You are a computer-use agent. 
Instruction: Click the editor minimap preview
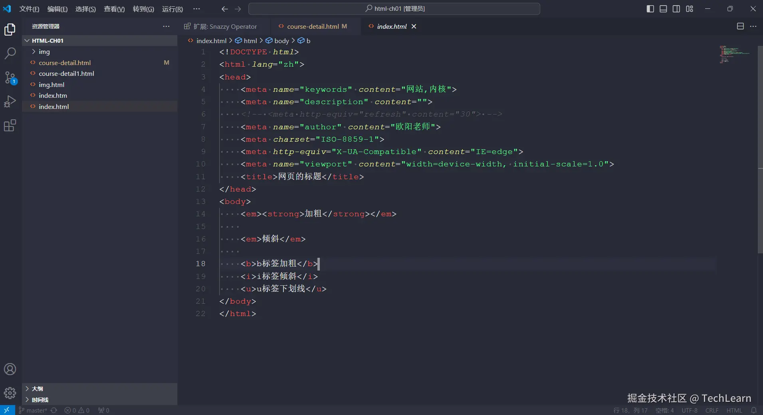pyautogui.click(x=734, y=55)
